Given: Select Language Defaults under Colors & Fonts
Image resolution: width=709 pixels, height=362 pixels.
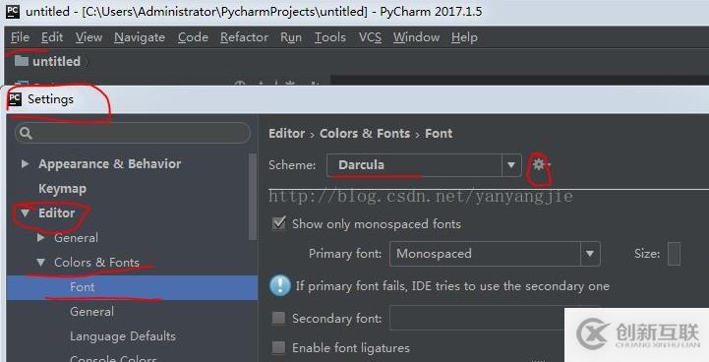Looking at the screenshot, I should pos(123,336).
